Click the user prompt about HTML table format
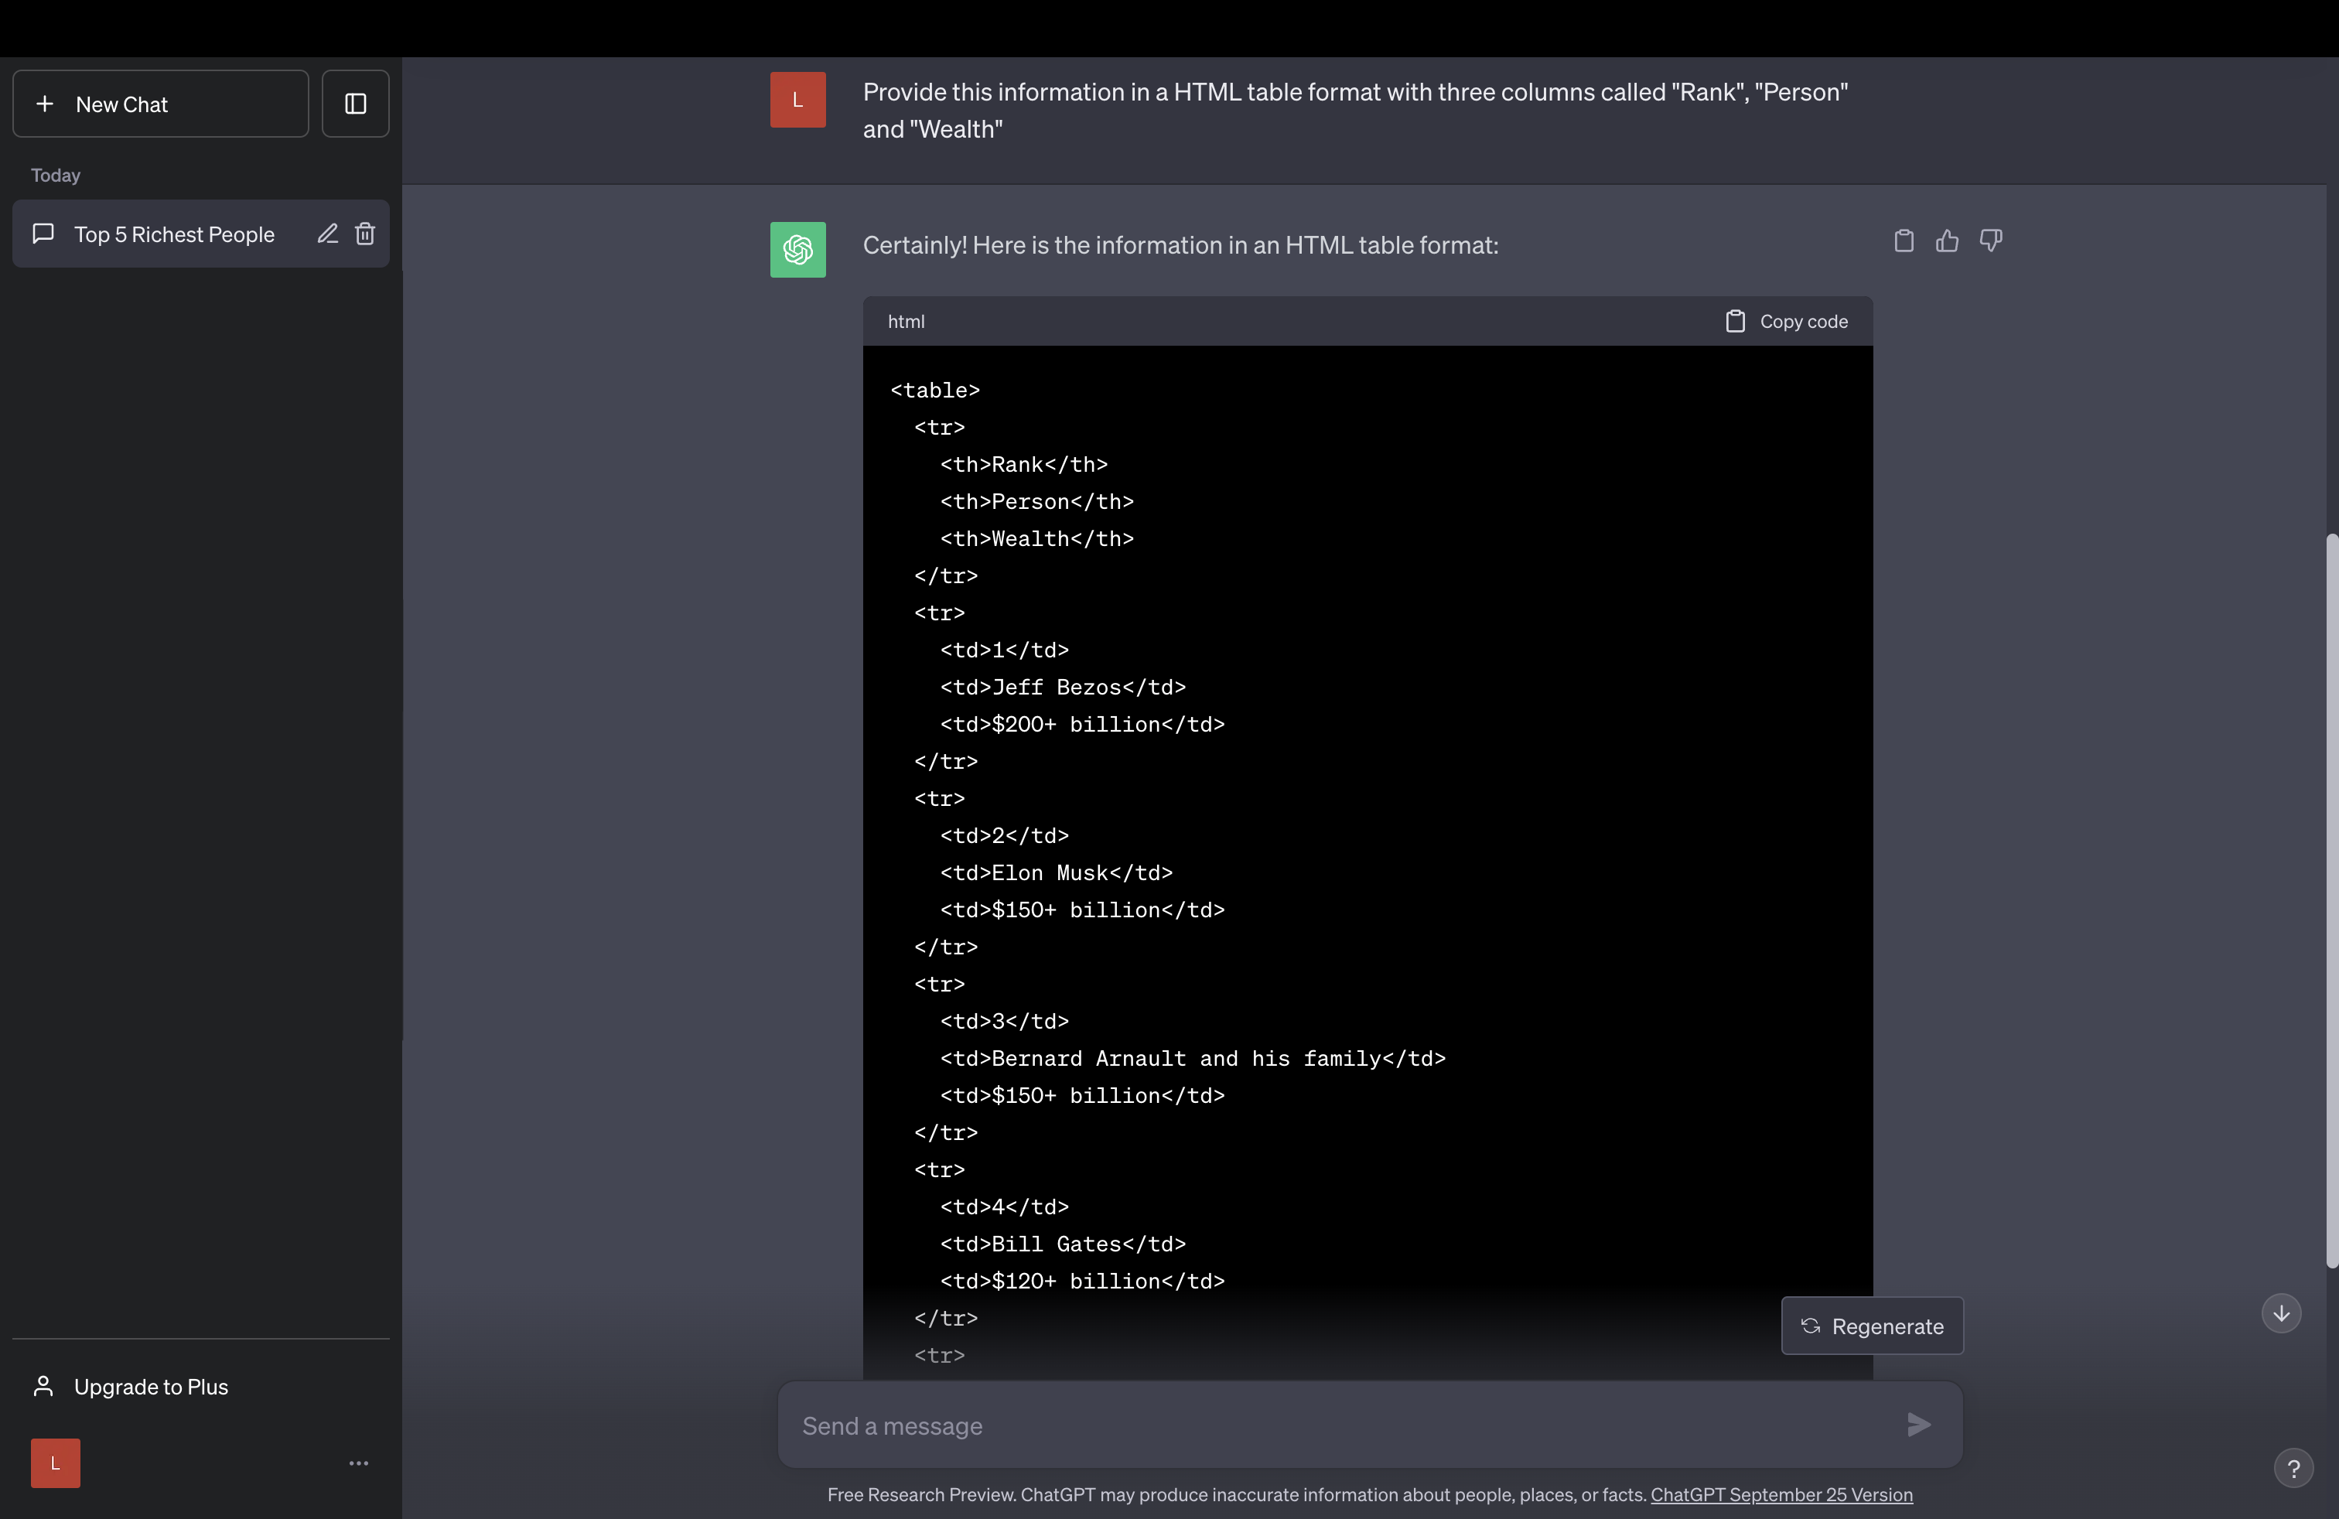Screen dimensions: 2339x1519 pos(1355,110)
